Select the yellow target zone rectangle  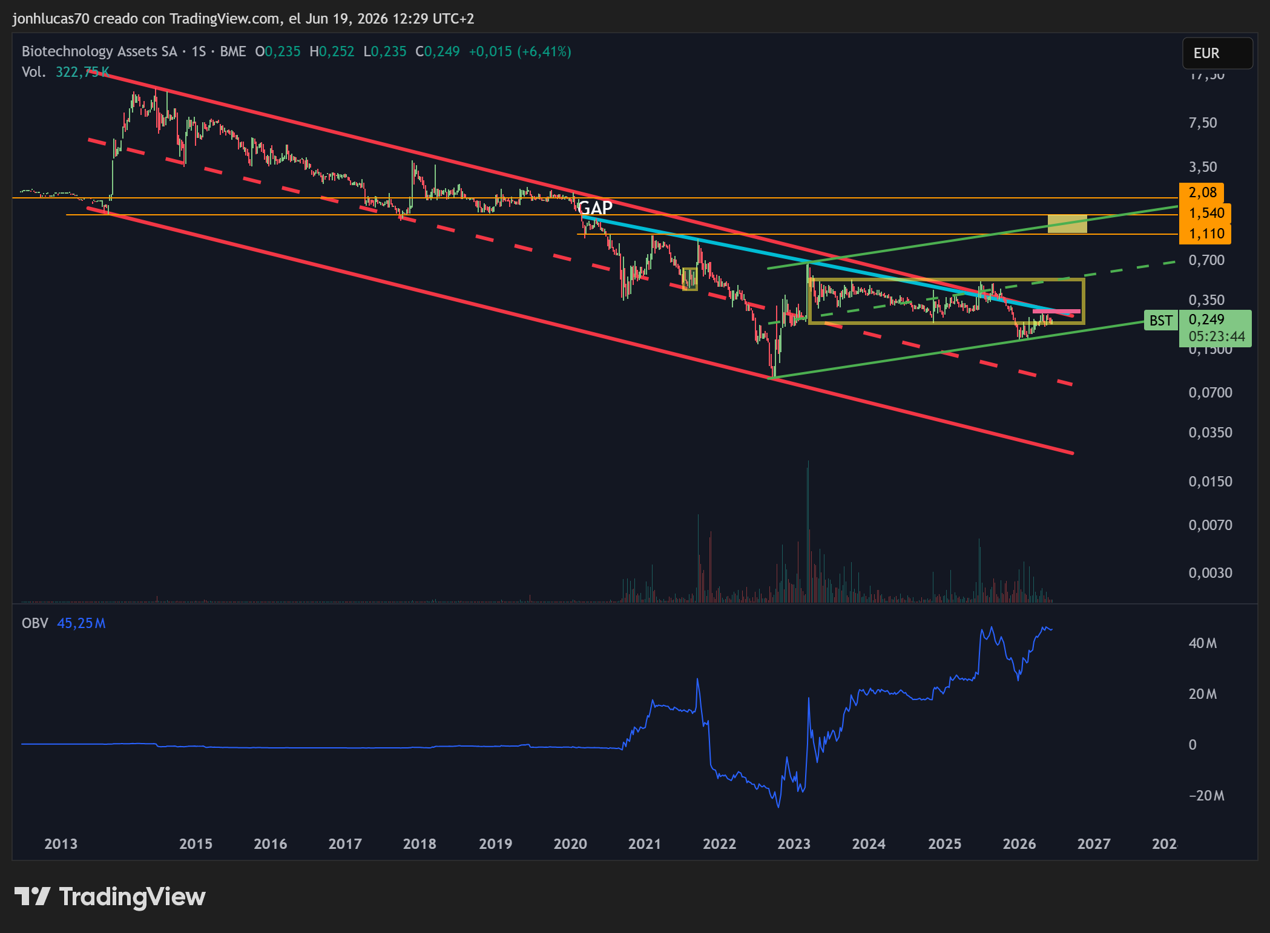click(1067, 224)
